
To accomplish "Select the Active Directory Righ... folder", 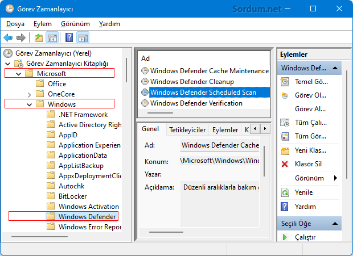I will (x=90, y=125).
